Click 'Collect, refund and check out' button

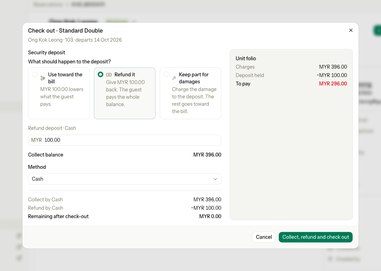tap(316, 237)
